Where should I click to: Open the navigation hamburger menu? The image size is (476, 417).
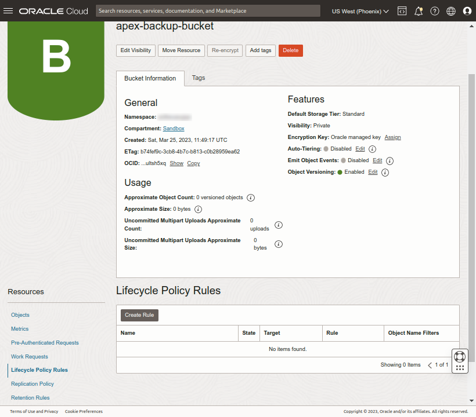click(x=8, y=10)
